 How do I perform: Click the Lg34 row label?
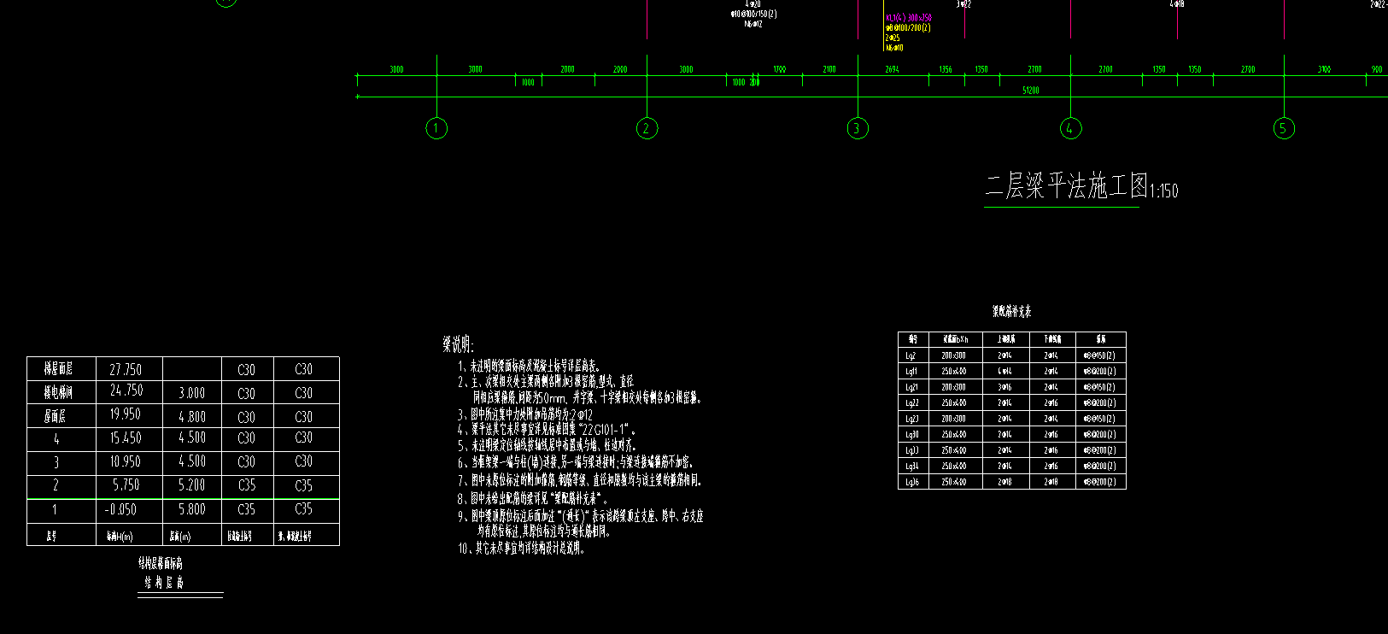(x=912, y=467)
